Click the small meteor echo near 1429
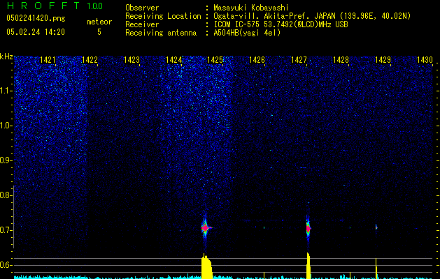 click(x=376, y=227)
